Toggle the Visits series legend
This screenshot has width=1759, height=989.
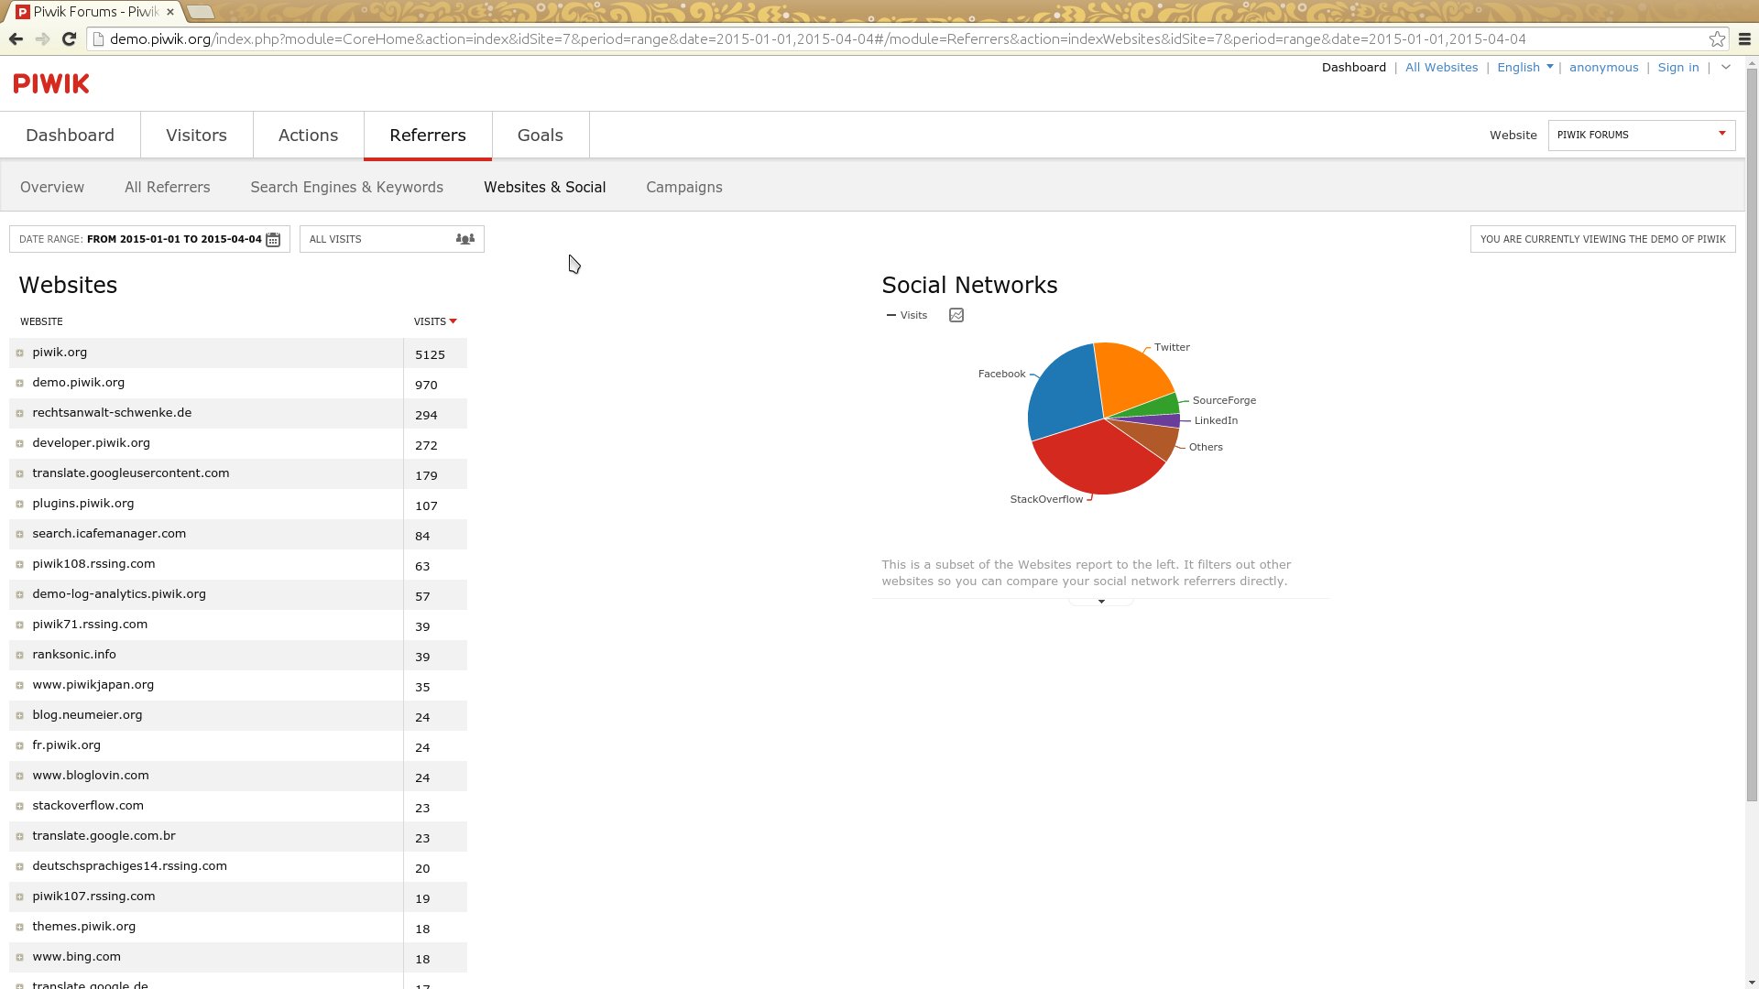[907, 315]
